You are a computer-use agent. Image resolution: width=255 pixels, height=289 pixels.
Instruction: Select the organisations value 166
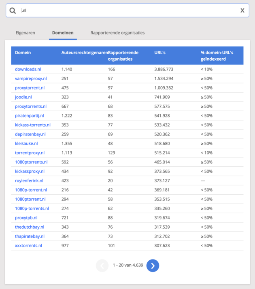[x=111, y=69]
